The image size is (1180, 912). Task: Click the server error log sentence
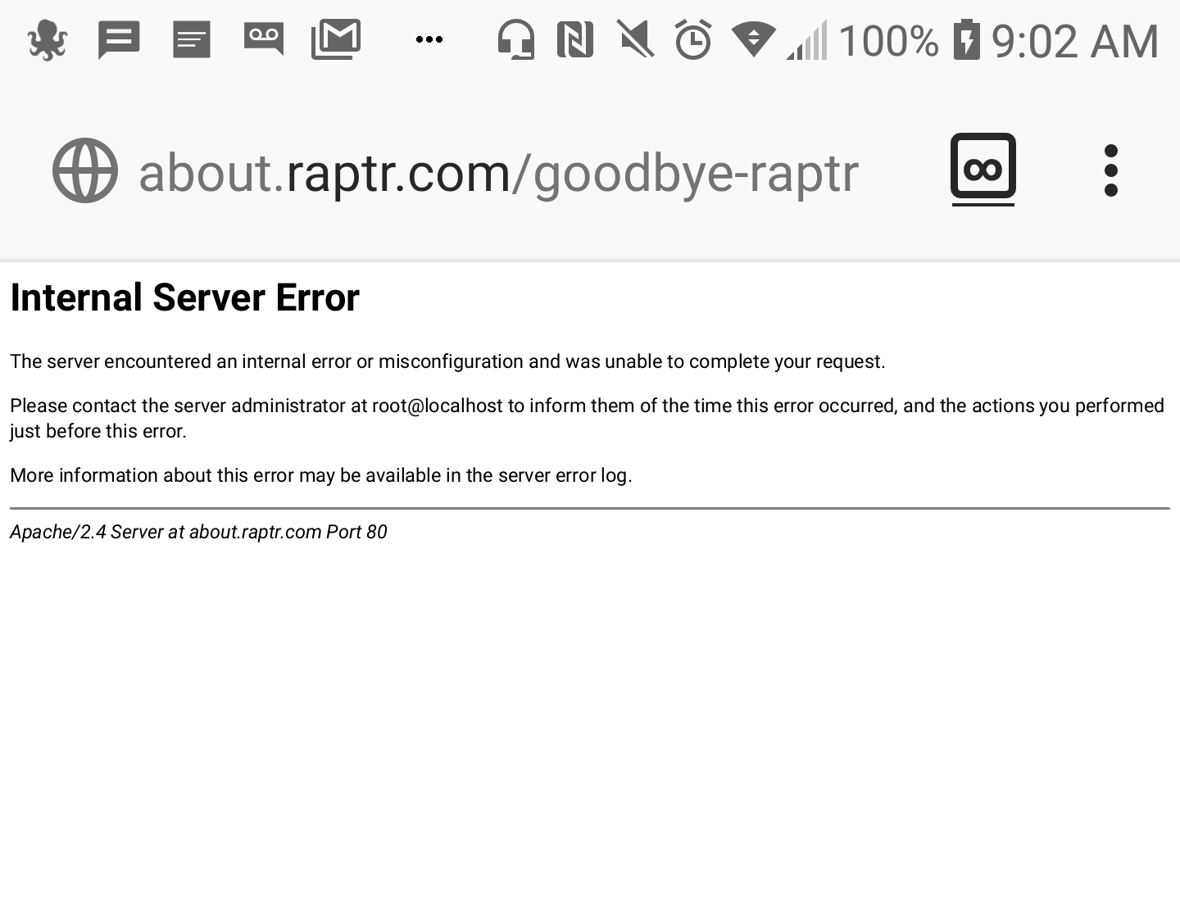coord(321,475)
